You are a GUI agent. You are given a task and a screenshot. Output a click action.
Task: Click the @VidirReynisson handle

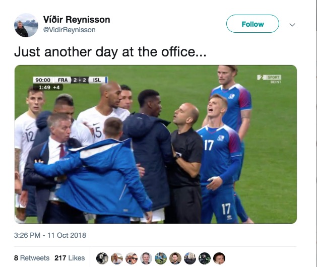pos(69,30)
